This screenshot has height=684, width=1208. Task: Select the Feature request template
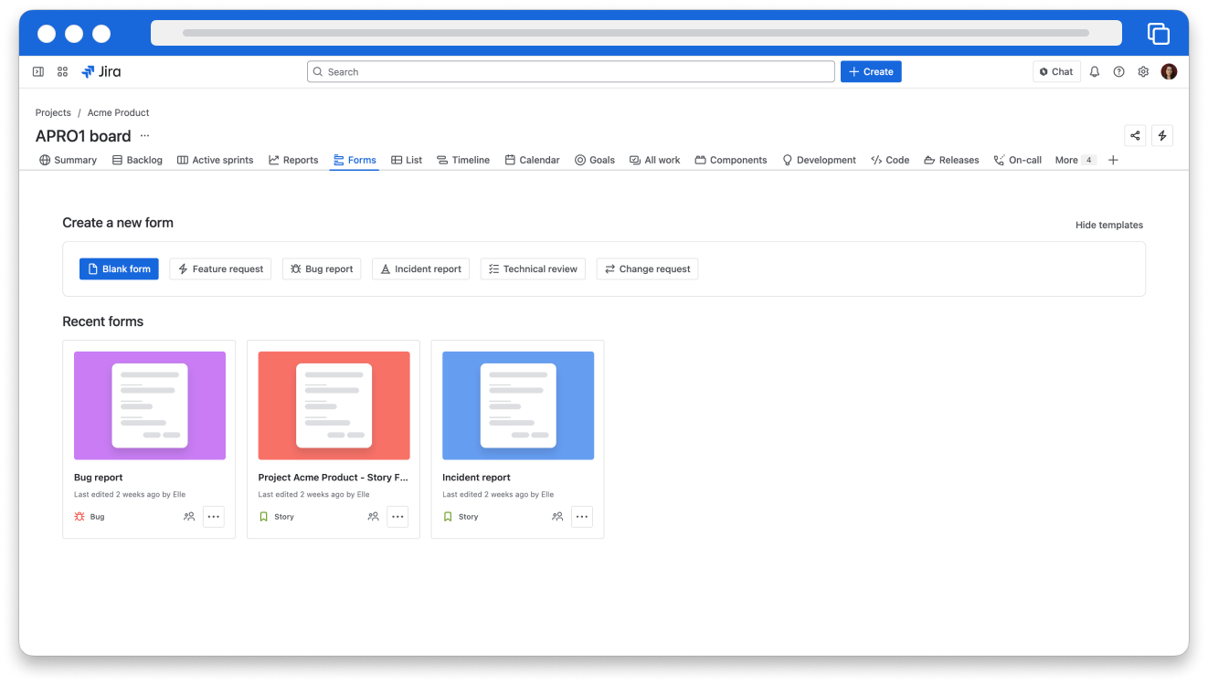coord(220,268)
